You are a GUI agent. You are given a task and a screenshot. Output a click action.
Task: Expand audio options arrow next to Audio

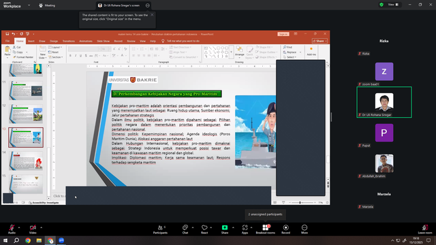click(x=19, y=227)
